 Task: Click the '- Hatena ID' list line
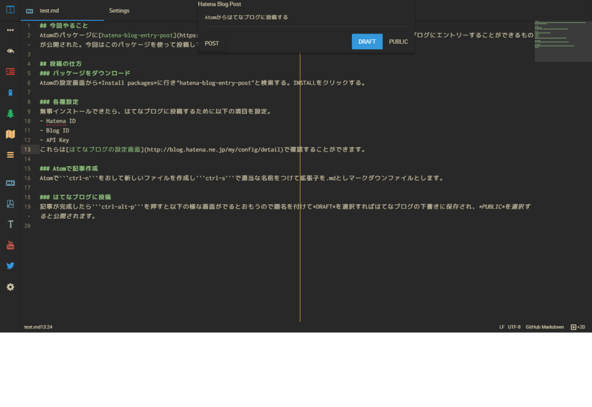pyautogui.click(x=58, y=121)
